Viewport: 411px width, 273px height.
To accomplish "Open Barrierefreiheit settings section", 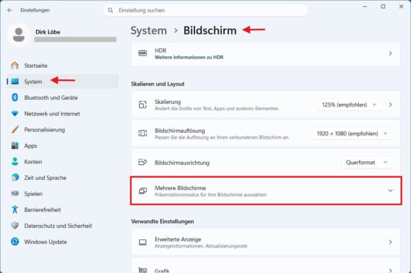I will 62,209.
